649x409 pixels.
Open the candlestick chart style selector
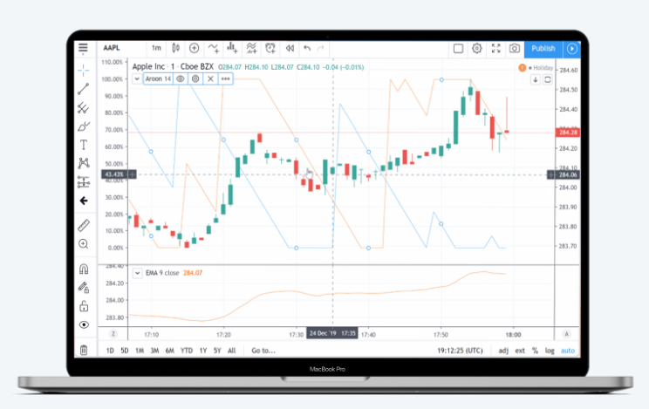[x=175, y=48]
